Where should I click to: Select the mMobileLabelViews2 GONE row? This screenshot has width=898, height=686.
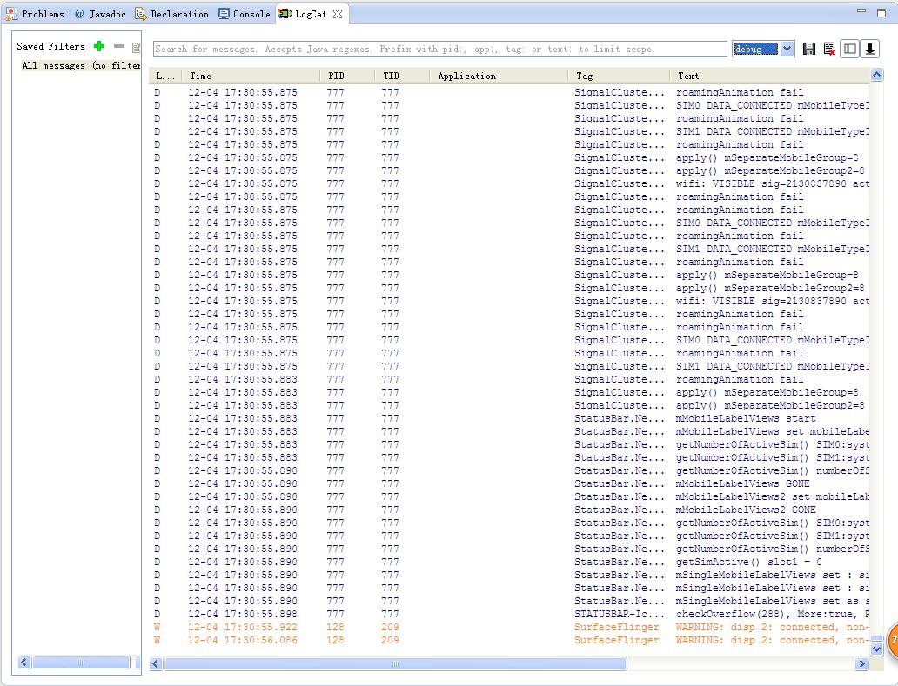click(x=510, y=510)
